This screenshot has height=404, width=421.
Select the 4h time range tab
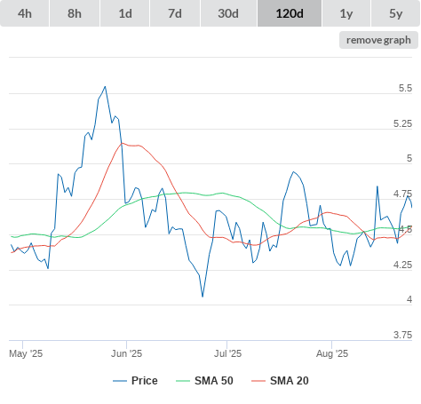25,13
